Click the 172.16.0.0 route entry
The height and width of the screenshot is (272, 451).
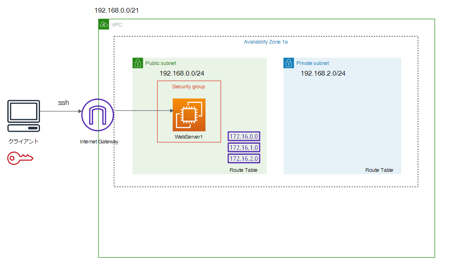(244, 137)
